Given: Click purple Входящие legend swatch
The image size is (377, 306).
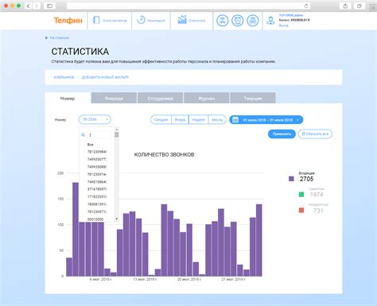Looking at the screenshot, I should tap(291, 179).
